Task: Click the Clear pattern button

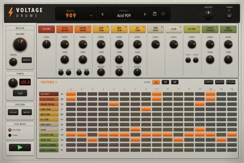Action: (231, 82)
